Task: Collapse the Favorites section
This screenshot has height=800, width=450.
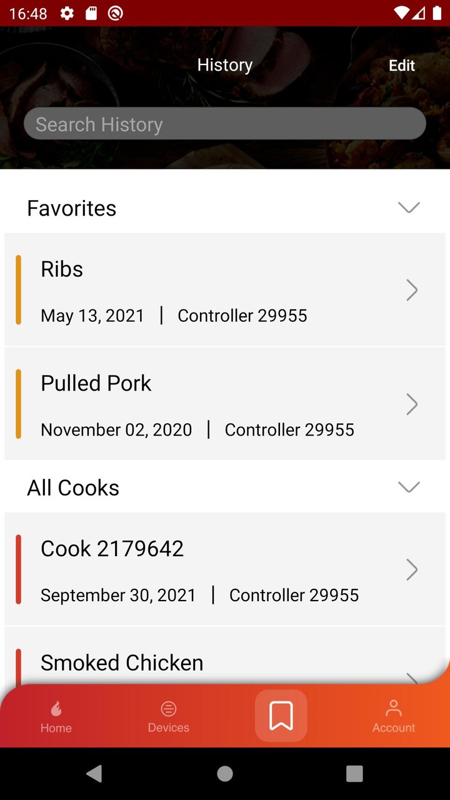Action: pos(409,207)
